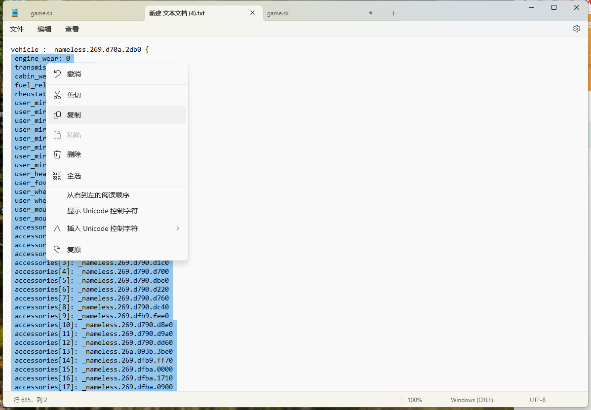Click the accessories[5] line ending dbe0

pyautogui.click(x=92, y=280)
